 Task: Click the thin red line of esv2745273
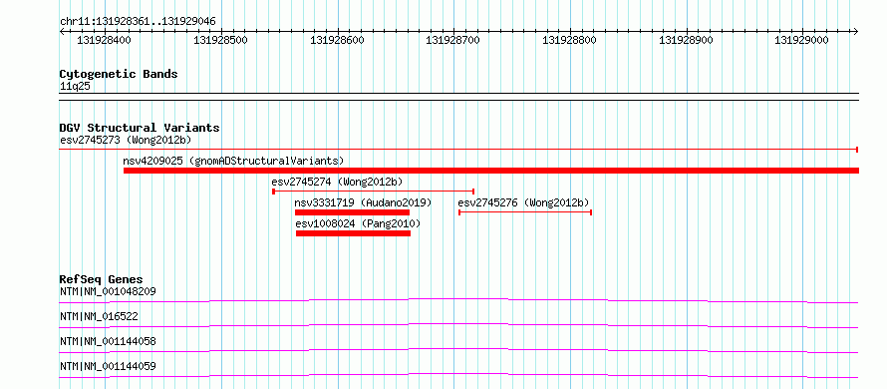point(458,150)
